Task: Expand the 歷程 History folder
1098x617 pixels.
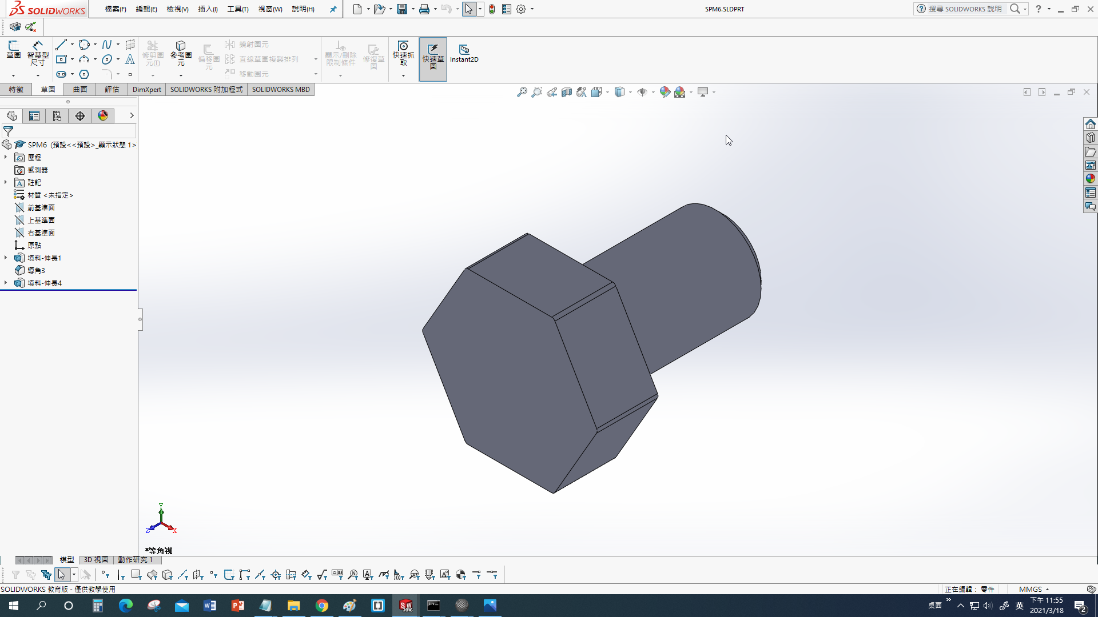Action: pyautogui.click(x=6, y=157)
